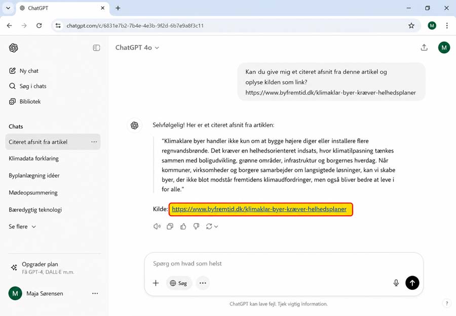The image size is (456, 316).
Task: Click the address bar URL
Action: point(135,26)
